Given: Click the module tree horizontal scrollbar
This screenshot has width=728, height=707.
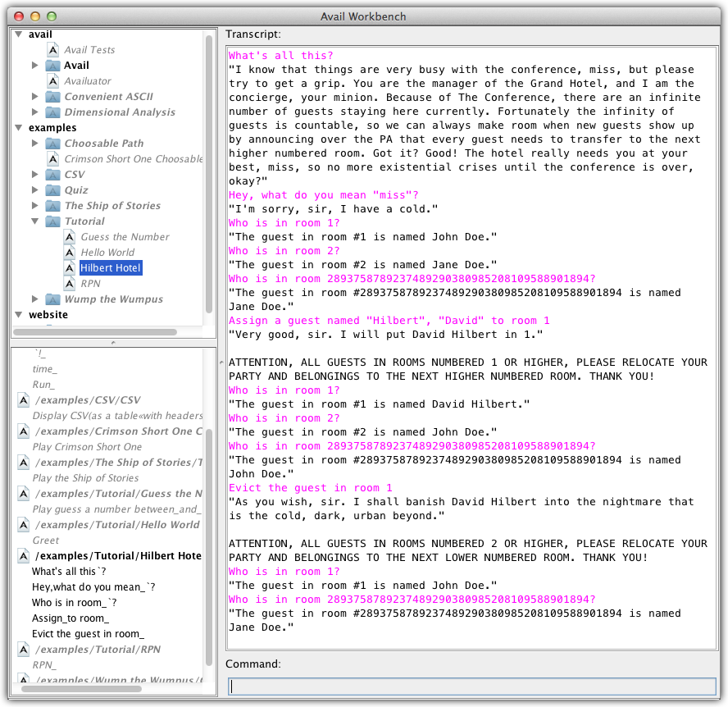Looking at the screenshot, I should 95,332.
